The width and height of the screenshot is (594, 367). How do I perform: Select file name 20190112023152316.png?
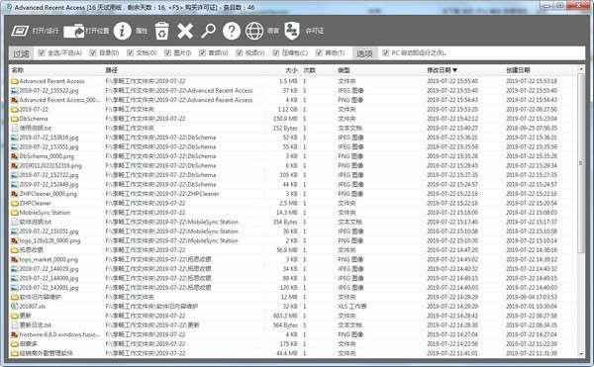click(x=50, y=166)
